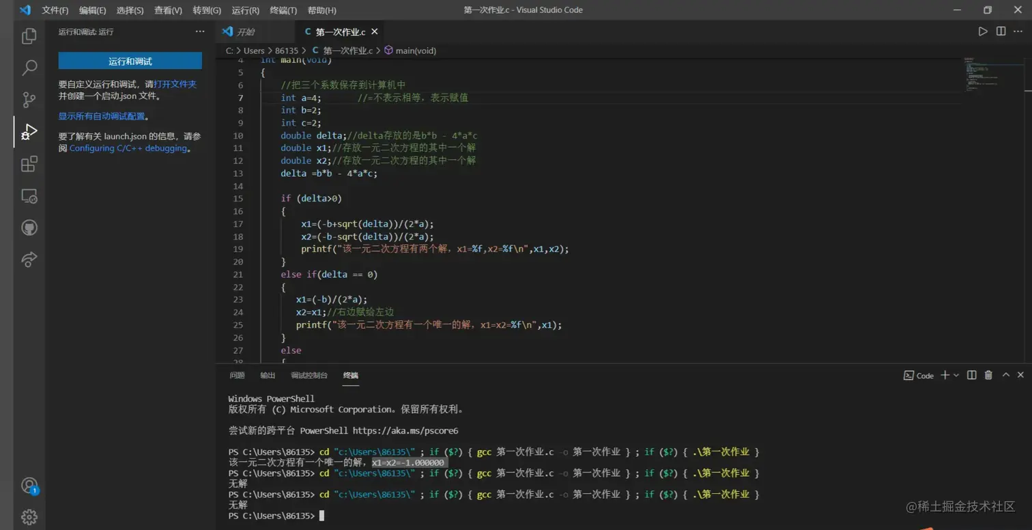Run code with the play icon
Screen dimensions: 1032x530
[x=982, y=31]
